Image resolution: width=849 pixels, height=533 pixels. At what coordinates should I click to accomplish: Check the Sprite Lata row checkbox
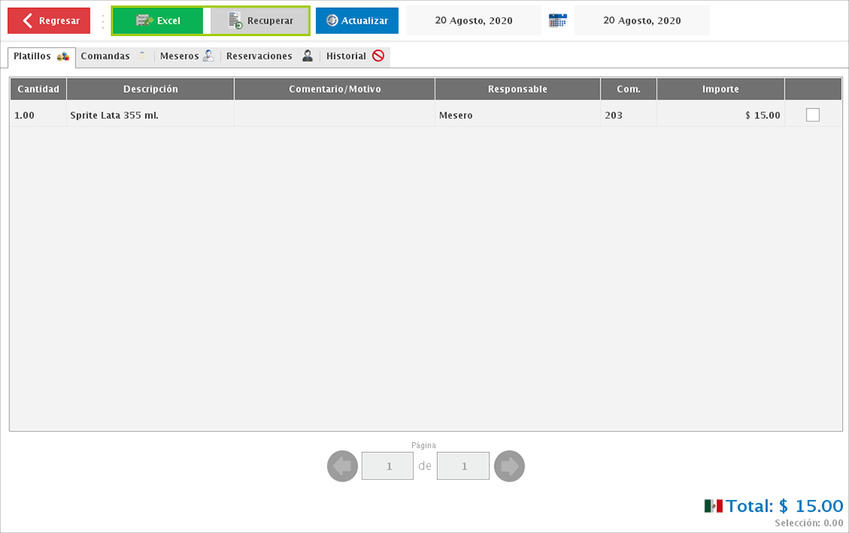click(x=813, y=115)
